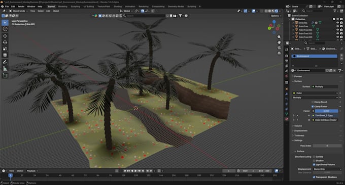Activate the Select Box tool
Screen dimensions: 345x185
[5, 23]
